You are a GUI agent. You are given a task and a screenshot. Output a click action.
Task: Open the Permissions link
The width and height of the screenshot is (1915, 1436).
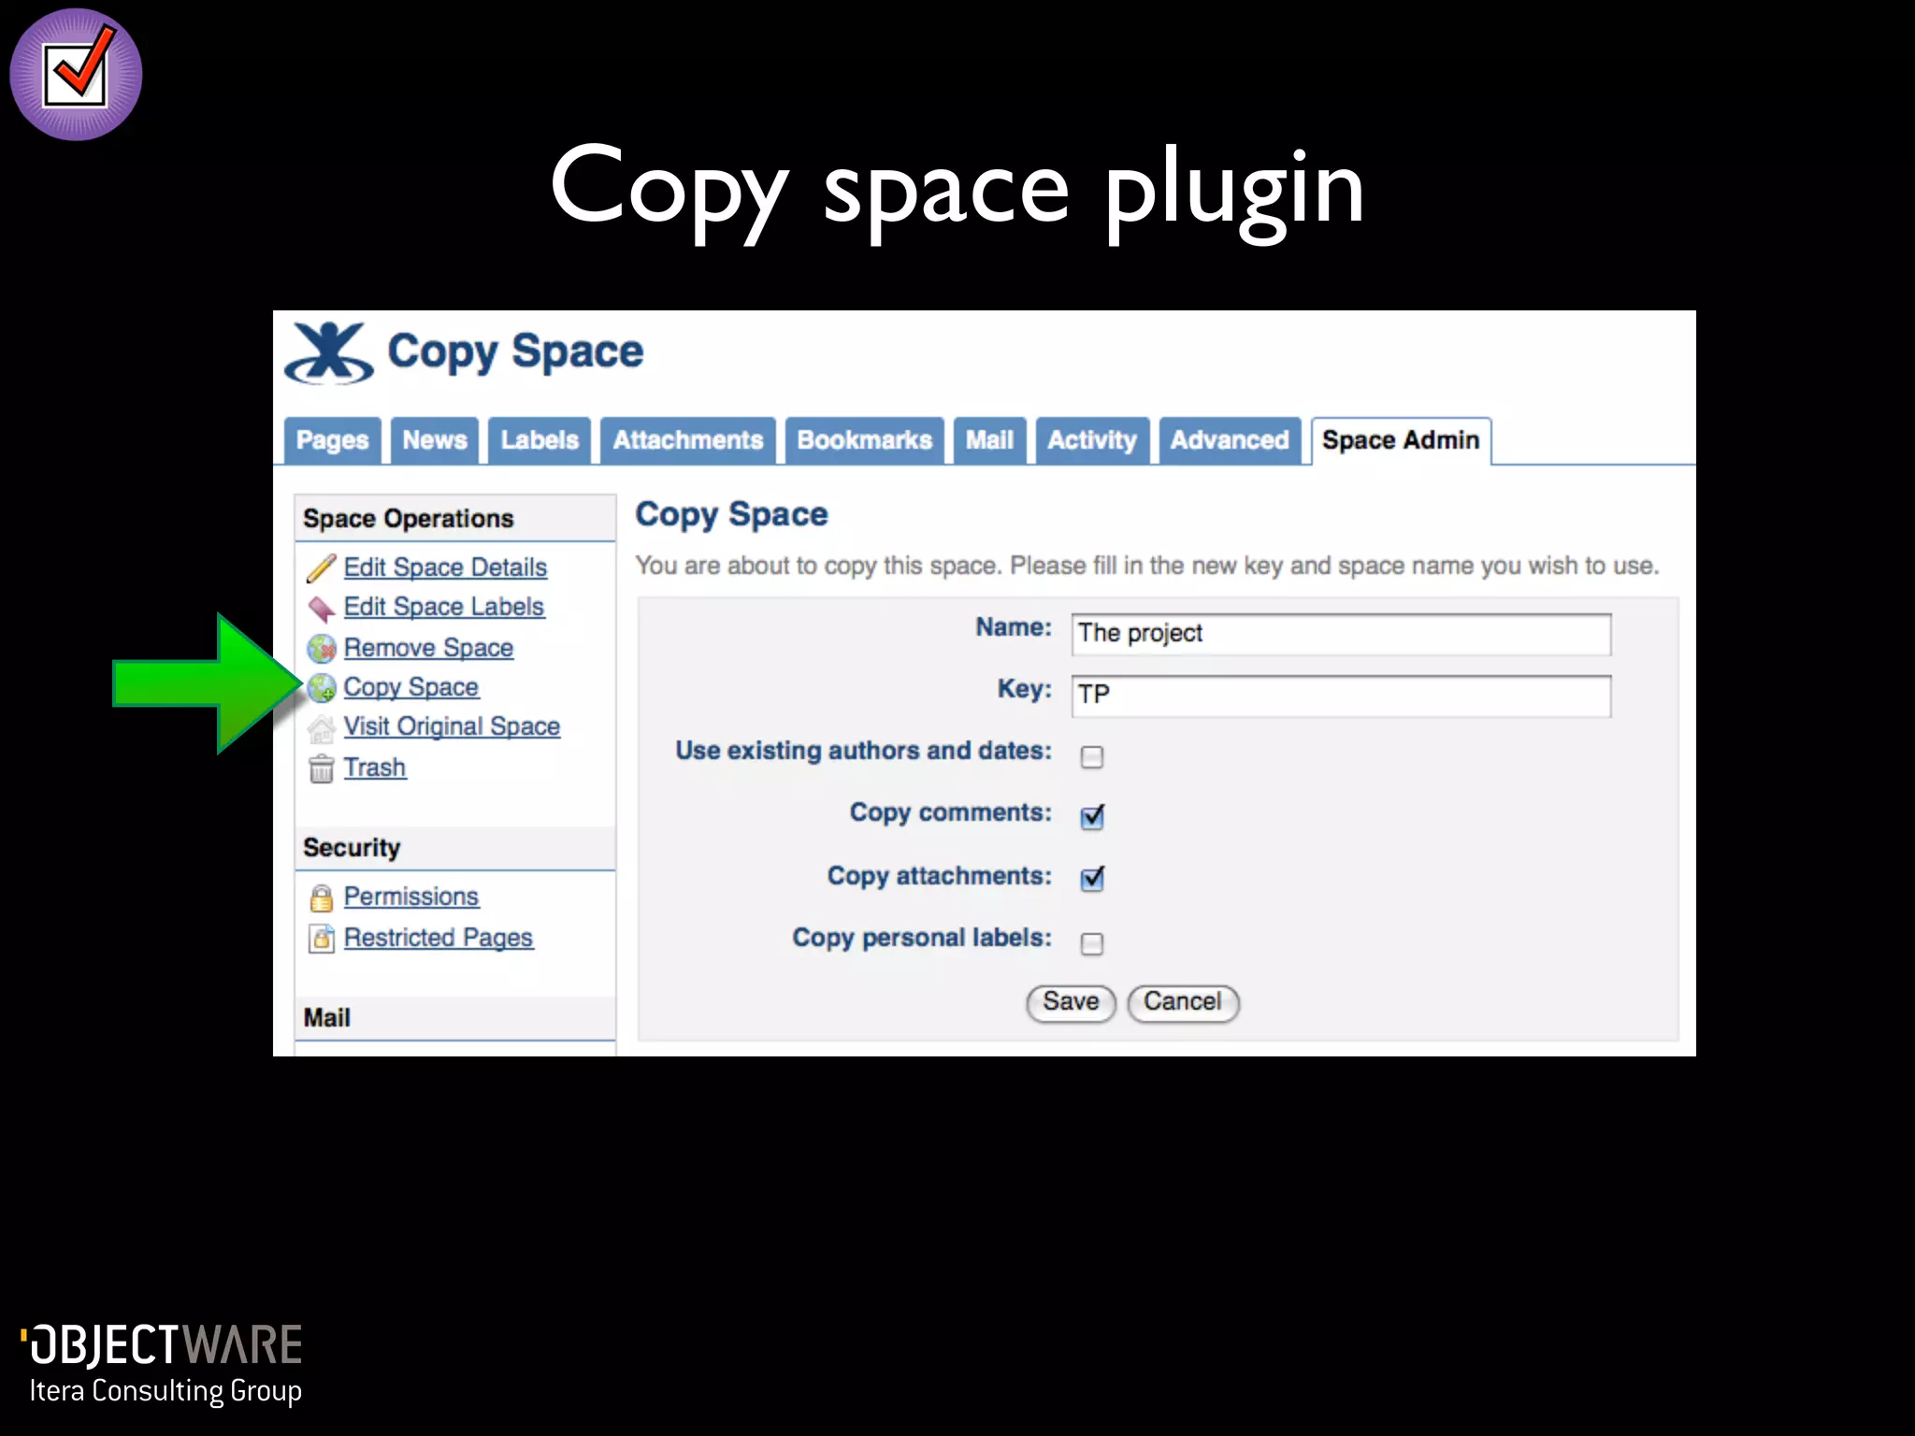coord(410,897)
